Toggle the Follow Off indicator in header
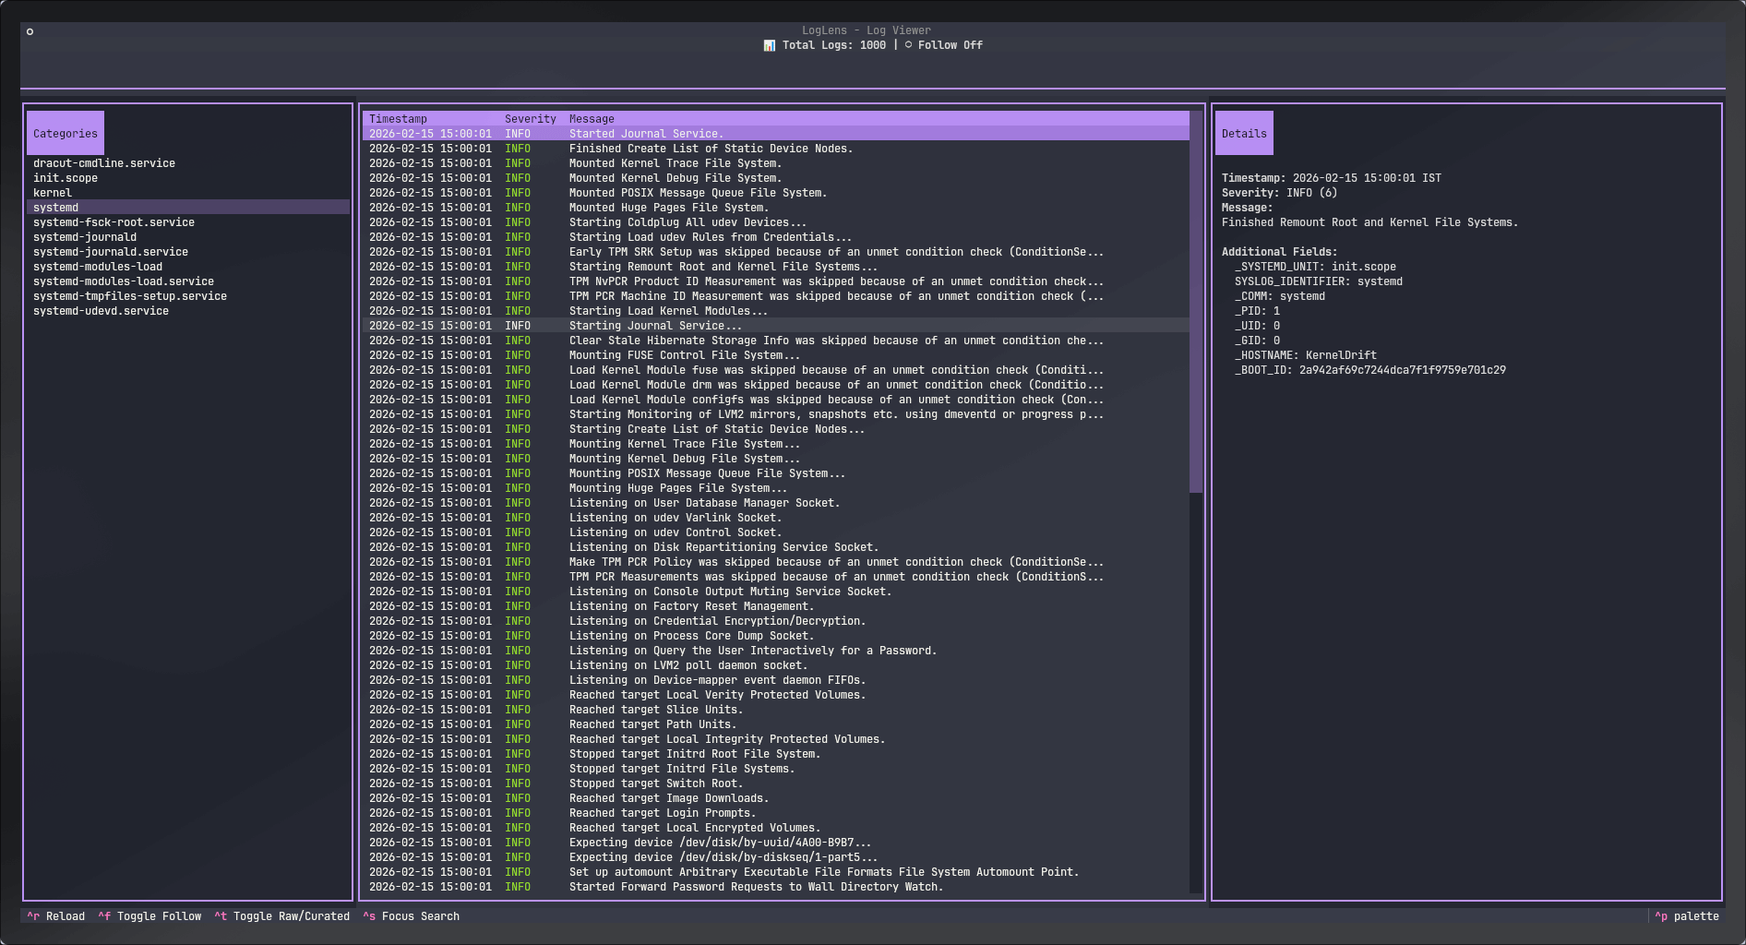1746x945 pixels. 943,45
